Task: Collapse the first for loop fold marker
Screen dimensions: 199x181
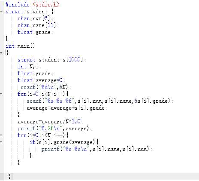Action: point(1,94)
